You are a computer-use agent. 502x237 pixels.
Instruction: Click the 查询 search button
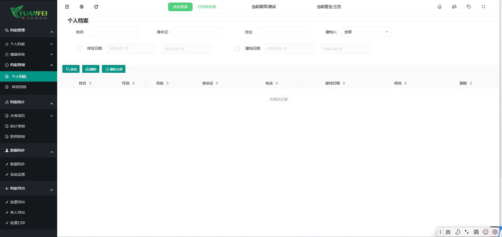[x=71, y=69]
